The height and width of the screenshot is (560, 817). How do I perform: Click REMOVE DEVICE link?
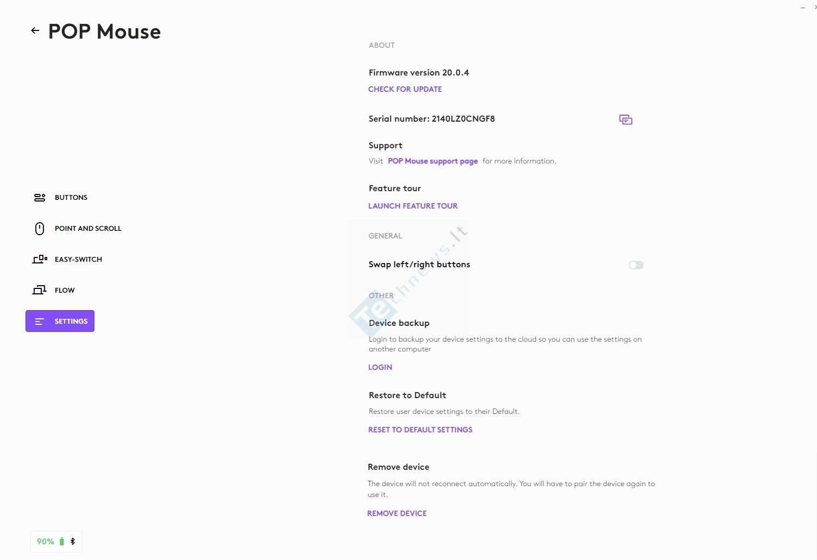coord(397,513)
